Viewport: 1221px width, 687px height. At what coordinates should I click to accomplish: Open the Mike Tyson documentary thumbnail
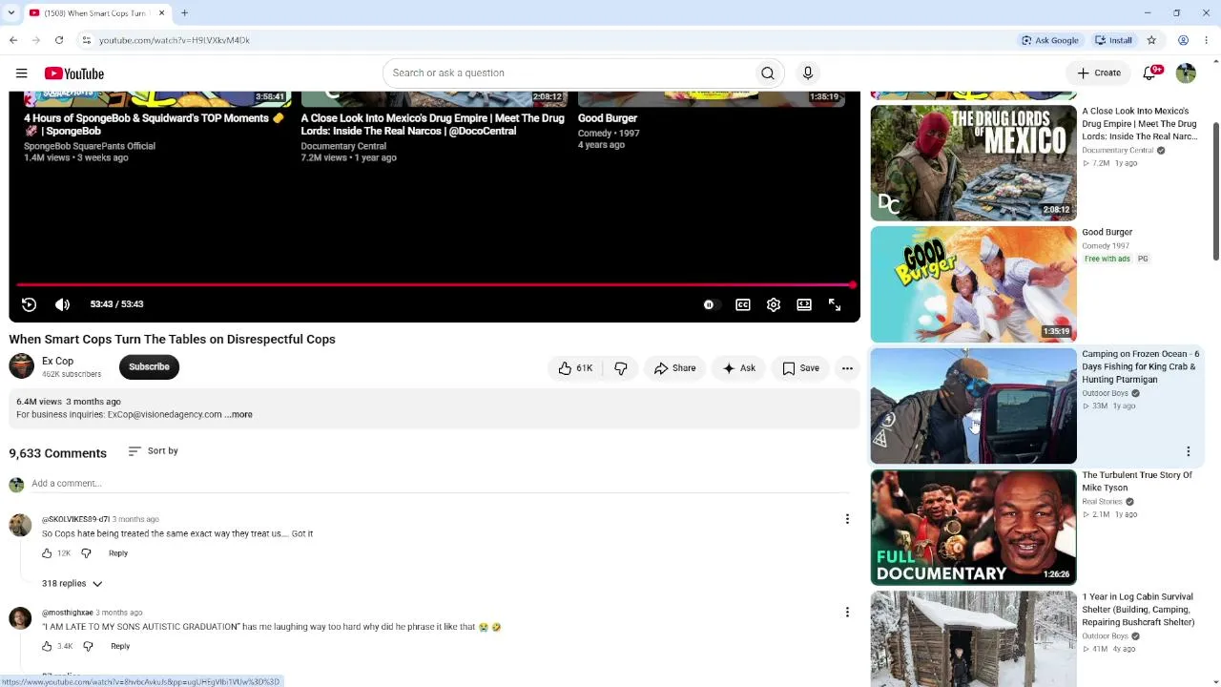coord(973,528)
